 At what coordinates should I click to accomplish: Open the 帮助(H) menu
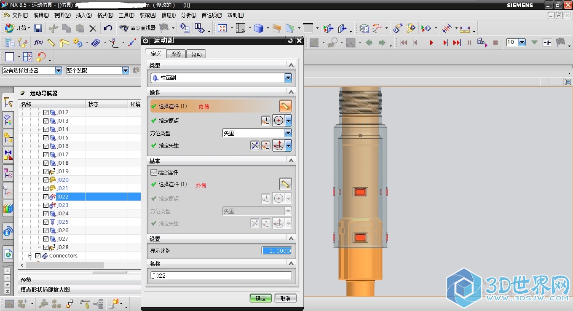click(x=236, y=15)
